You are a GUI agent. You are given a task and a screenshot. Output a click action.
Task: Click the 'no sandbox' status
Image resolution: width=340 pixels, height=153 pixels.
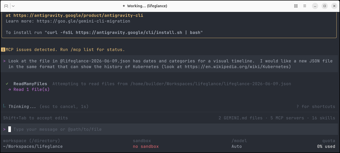[146, 147]
